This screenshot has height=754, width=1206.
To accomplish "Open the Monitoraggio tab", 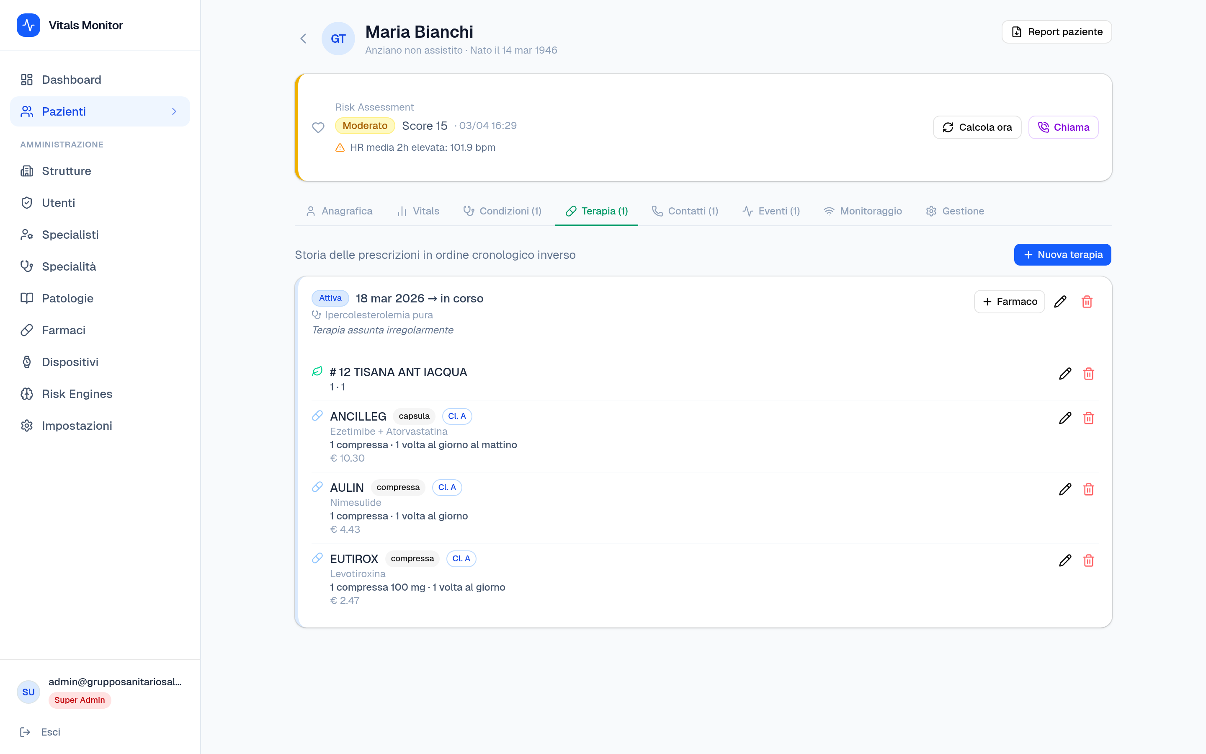I will click(x=863, y=212).
